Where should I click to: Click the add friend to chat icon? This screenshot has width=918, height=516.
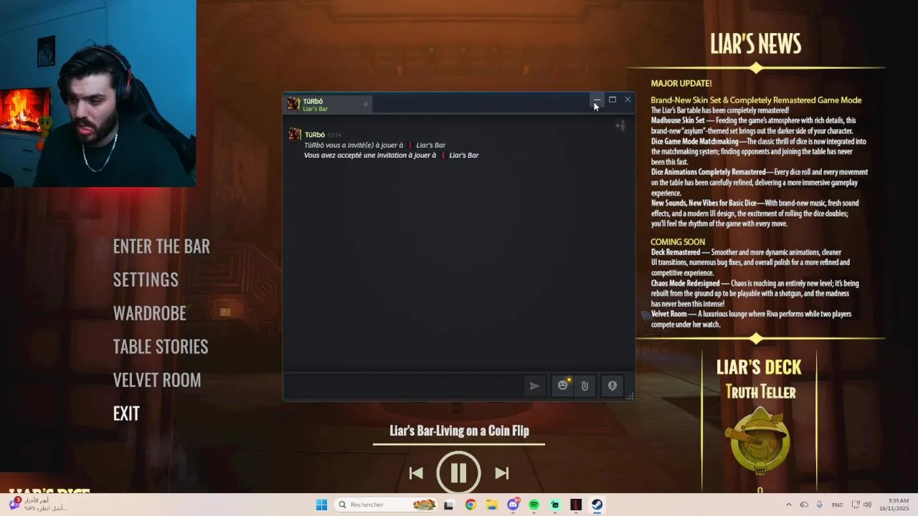(620, 126)
